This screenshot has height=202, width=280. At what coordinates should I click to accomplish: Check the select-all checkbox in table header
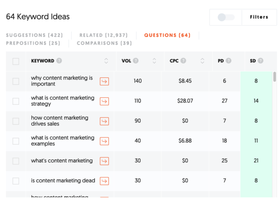16,61
